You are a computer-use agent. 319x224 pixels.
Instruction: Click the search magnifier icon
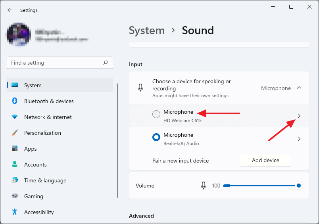(106, 63)
